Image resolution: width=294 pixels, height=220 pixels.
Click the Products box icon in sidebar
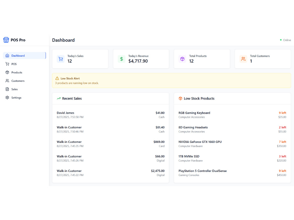click(x=7, y=72)
